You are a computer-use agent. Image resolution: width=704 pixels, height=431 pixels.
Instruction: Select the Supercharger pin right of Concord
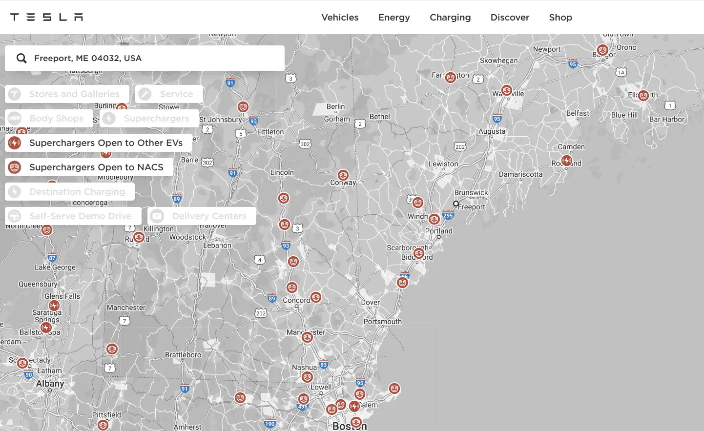(316, 297)
